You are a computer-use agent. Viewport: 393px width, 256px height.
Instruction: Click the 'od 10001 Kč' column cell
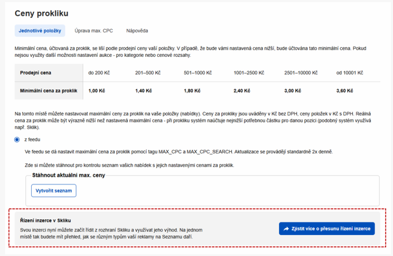(x=350, y=73)
